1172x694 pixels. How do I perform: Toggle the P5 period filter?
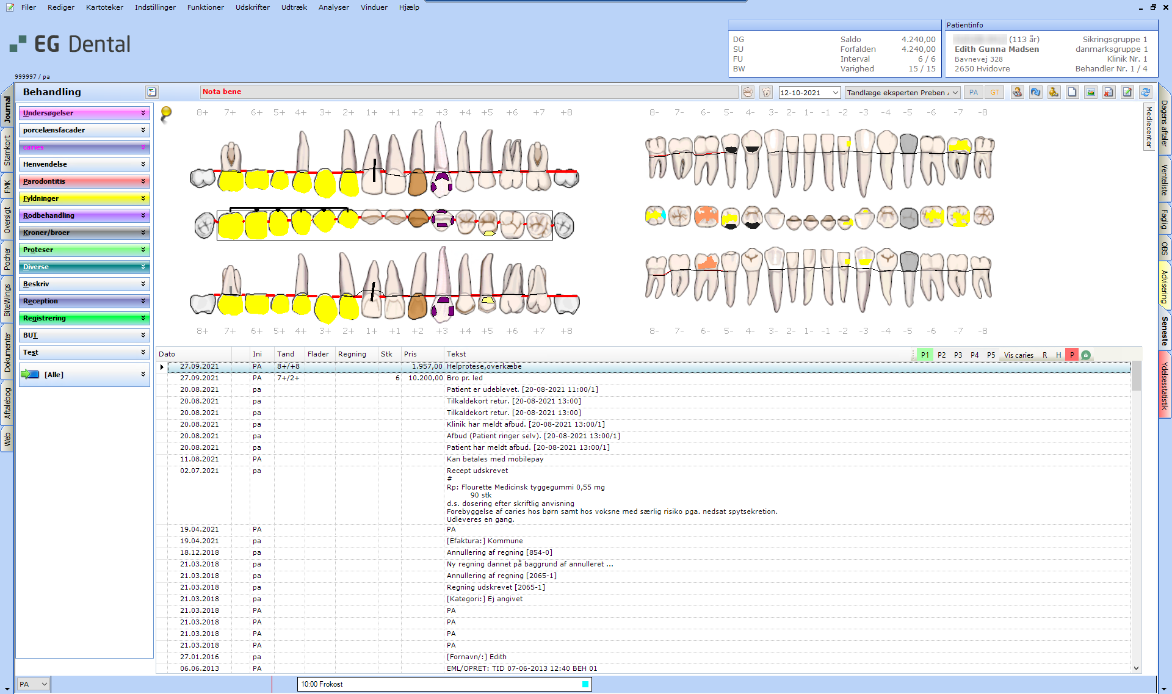click(991, 355)
